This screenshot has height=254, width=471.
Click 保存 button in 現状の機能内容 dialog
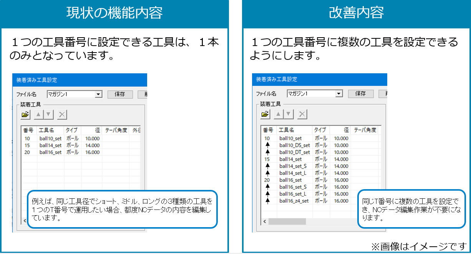[119, 94]
